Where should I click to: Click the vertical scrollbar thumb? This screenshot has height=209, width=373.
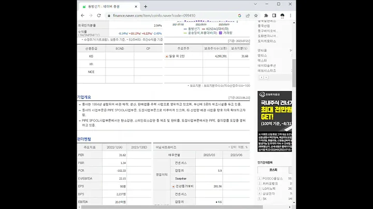(294, 73)
